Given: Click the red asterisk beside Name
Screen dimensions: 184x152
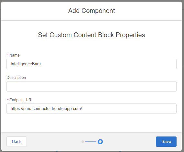Looking at the screenshot, I should [x=8, y=55].
